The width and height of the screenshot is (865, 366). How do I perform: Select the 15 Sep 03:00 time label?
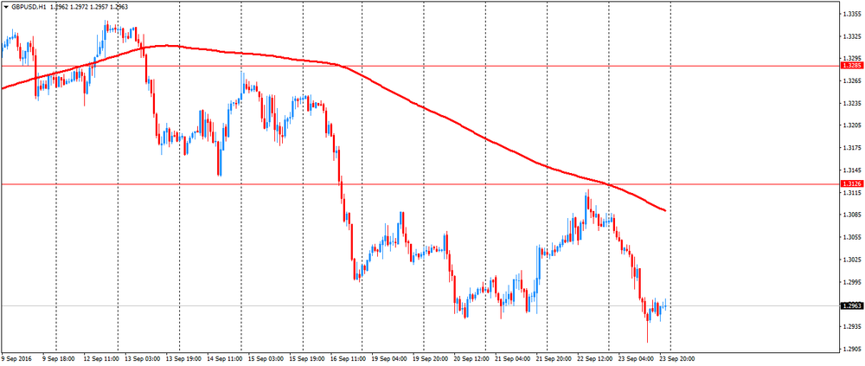pyautogui.click(x=266, y=358)
